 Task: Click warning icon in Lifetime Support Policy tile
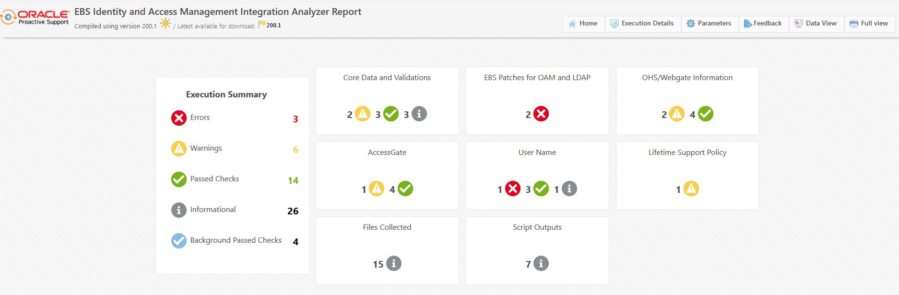coord(691,189)
